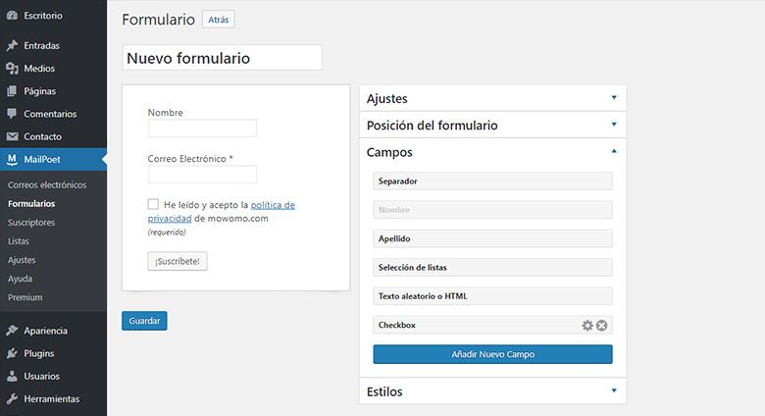
Task: Open the Comentarios menu label
Action: [x=50, y=114]
